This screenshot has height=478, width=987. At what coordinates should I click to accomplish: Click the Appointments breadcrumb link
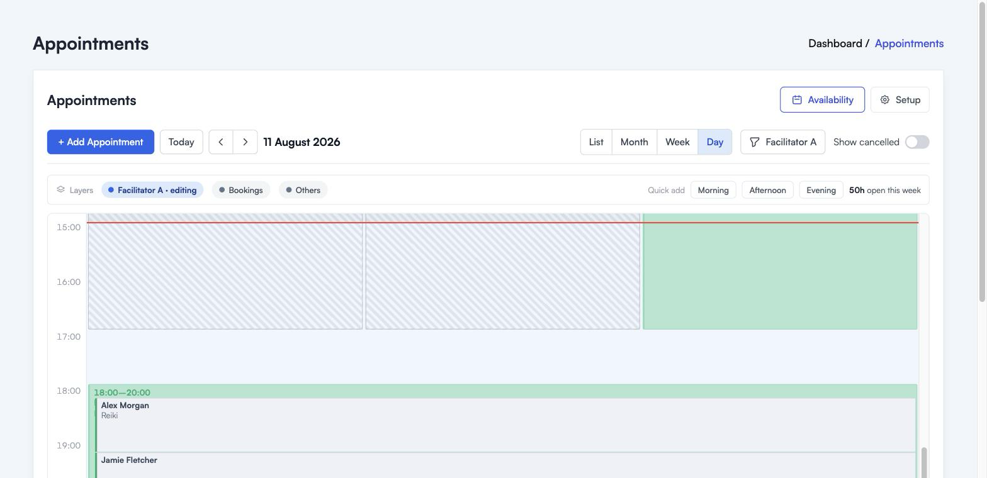(909, 43)
